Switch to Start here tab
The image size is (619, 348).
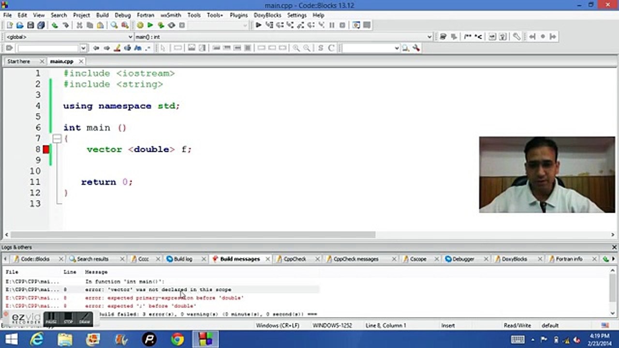[19, 61]
